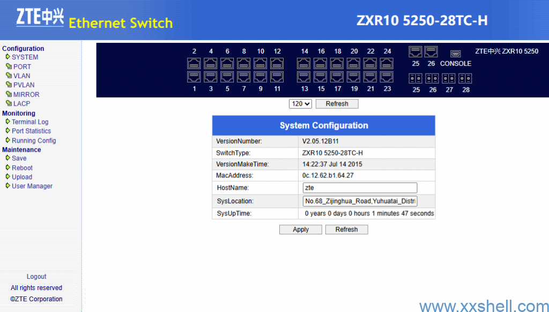Apply the system configuration changes
The width and height of the screenshot is (549, 312).
300,229
